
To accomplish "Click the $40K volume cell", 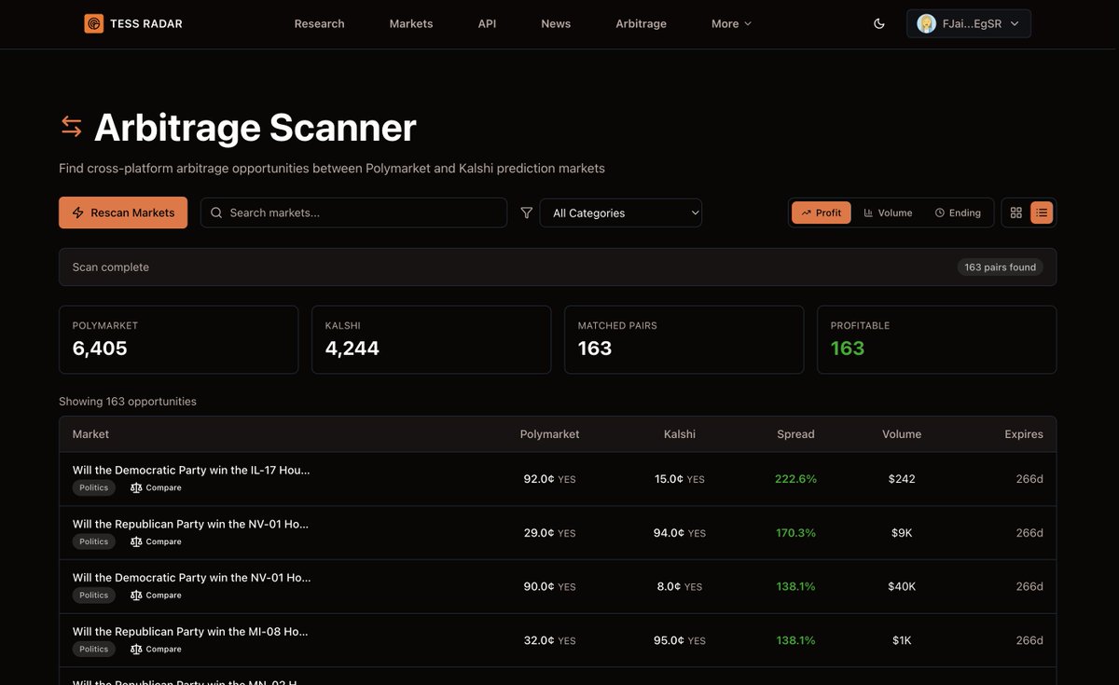I will click(x=902, y=587).
